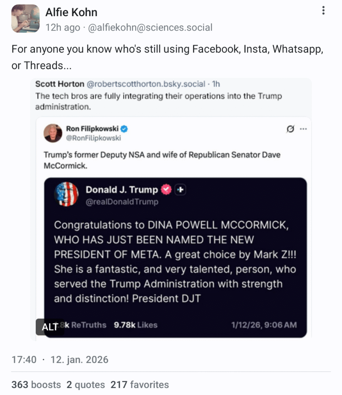Click the 12h ago relative timestamp
Viewport: 342px width, 395px height.
tap(63, 28)
